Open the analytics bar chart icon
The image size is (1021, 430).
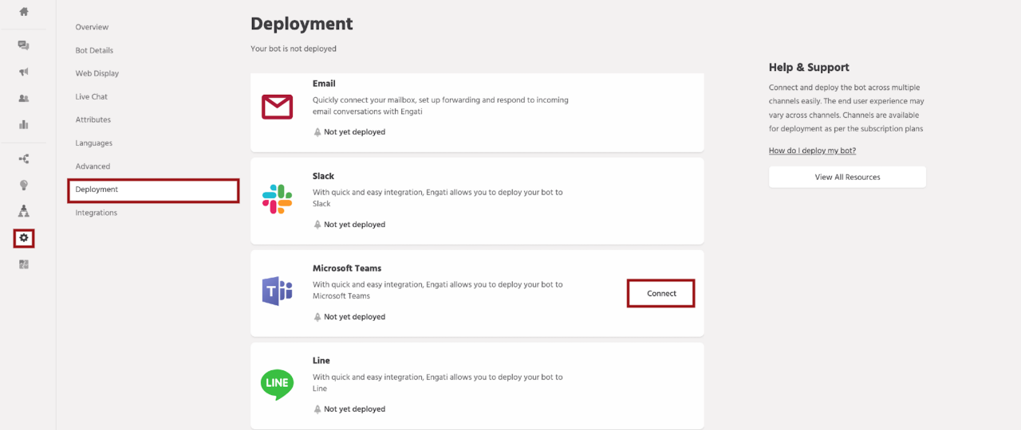tap(24, 124)
